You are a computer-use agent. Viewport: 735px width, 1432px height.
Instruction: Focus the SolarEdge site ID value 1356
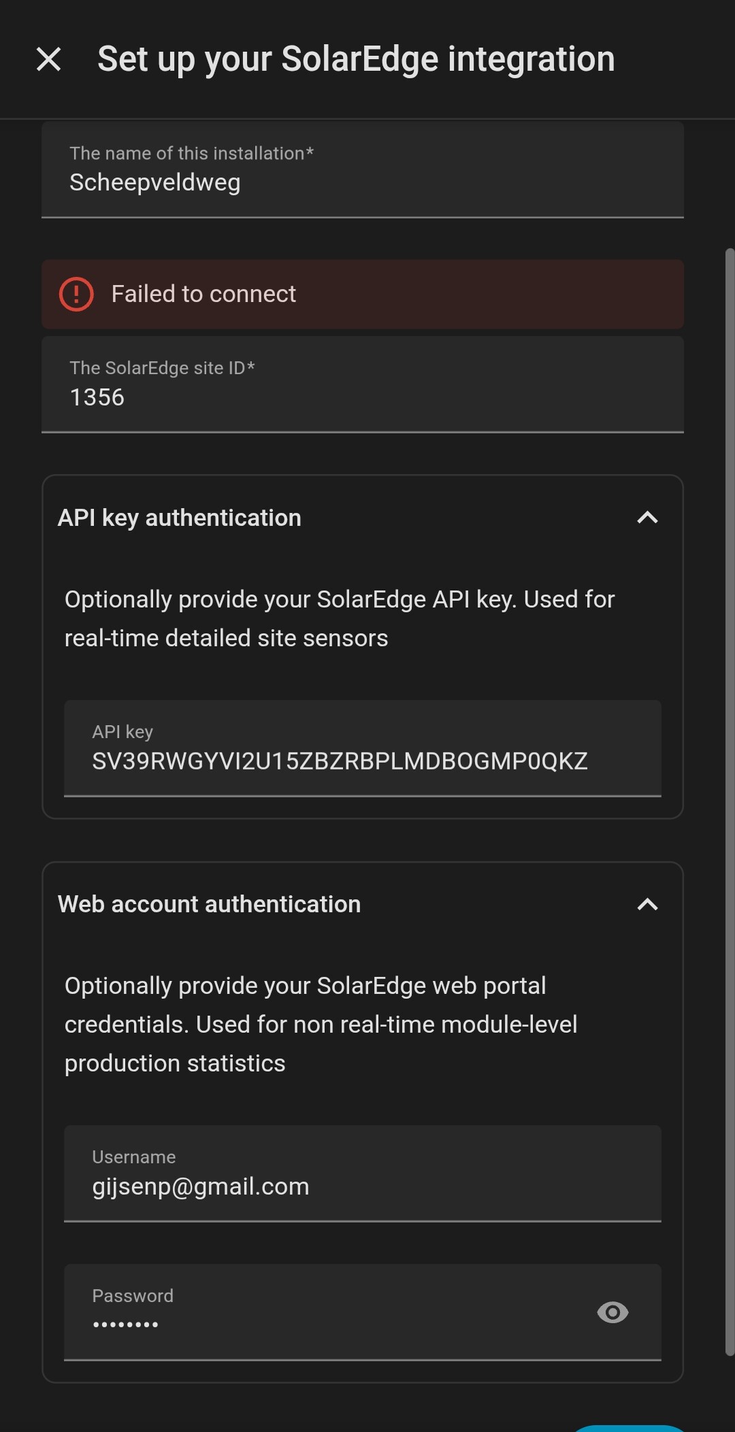[97, 397]
